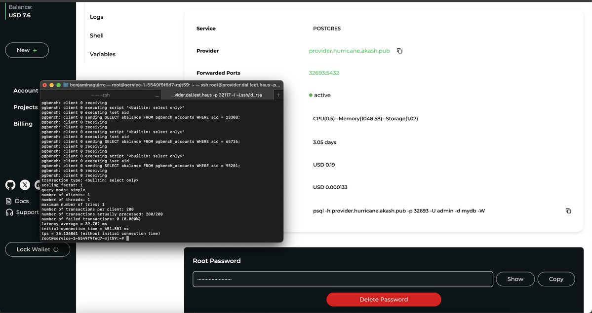Show the root password
Image resolution: width=592 pixels, height=313 pixels.
click(x=515, y=279)
